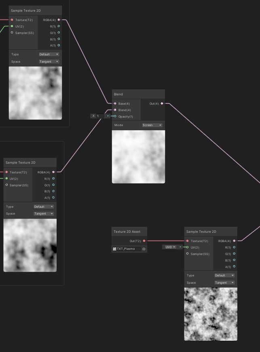260x352 pixels.
Task: Select the Blend node title bar
Action: [138, 94]
